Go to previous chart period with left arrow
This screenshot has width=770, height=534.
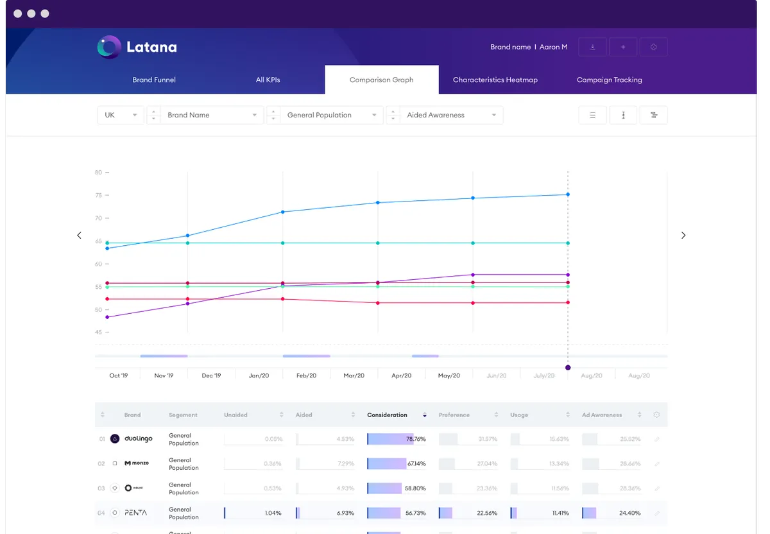pyautogui.click(x=80, y=236)
